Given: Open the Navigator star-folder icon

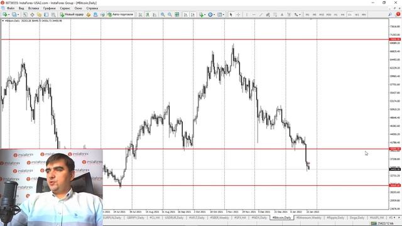Looking at the screenshot, I should 39,14.
